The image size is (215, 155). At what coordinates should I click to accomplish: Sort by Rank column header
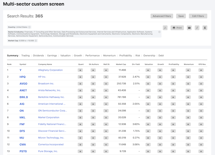click(x=9, y=64)
